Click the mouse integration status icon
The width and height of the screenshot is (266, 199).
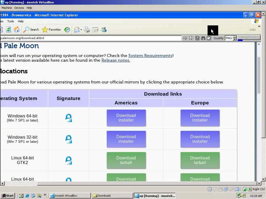(x=244, y=189)
